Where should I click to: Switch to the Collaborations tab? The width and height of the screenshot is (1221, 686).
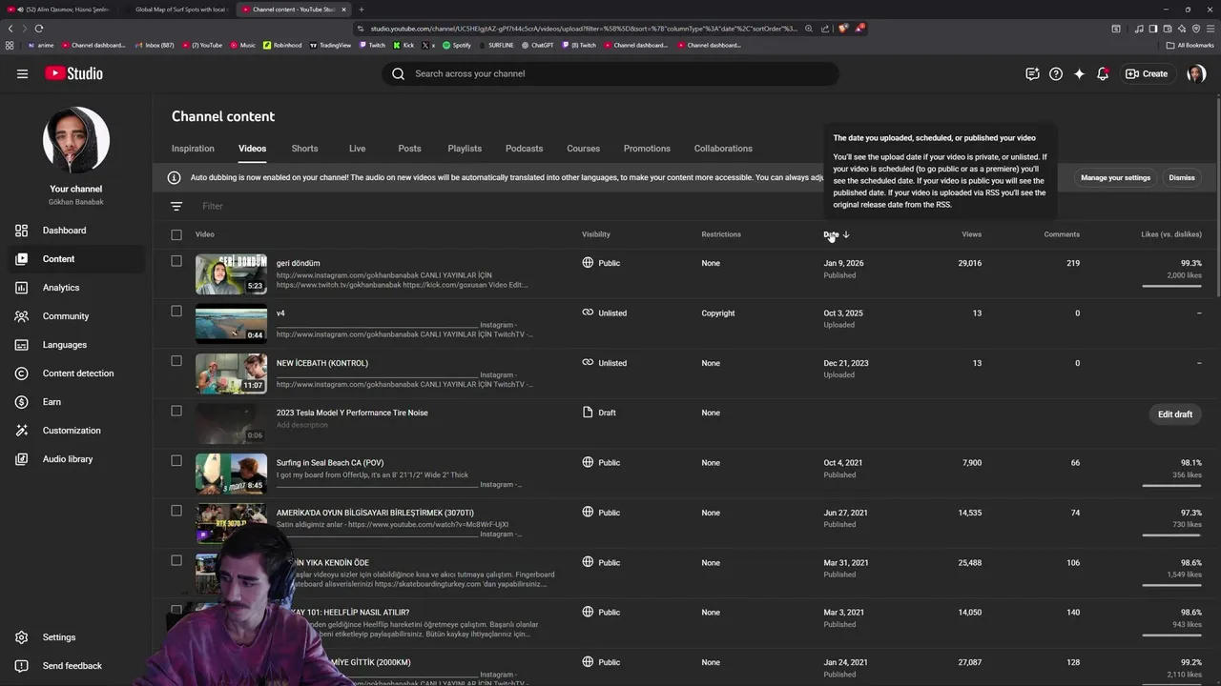pyautogui.click(x=723, y=149)
